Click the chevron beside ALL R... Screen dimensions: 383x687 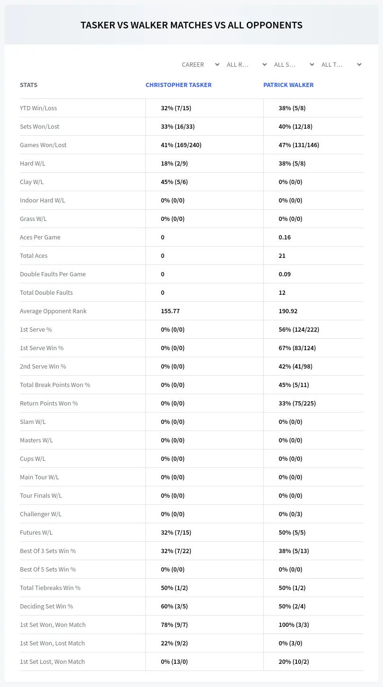pos(264,64)
